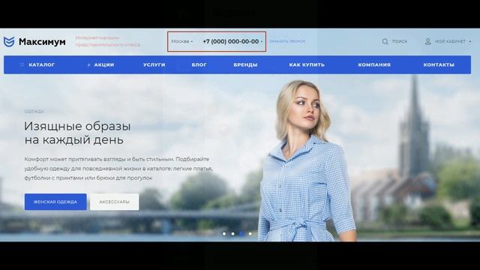Open Как купить menu item
The height and width of the screenshot is (270, 480).
[x=307, y=64]
